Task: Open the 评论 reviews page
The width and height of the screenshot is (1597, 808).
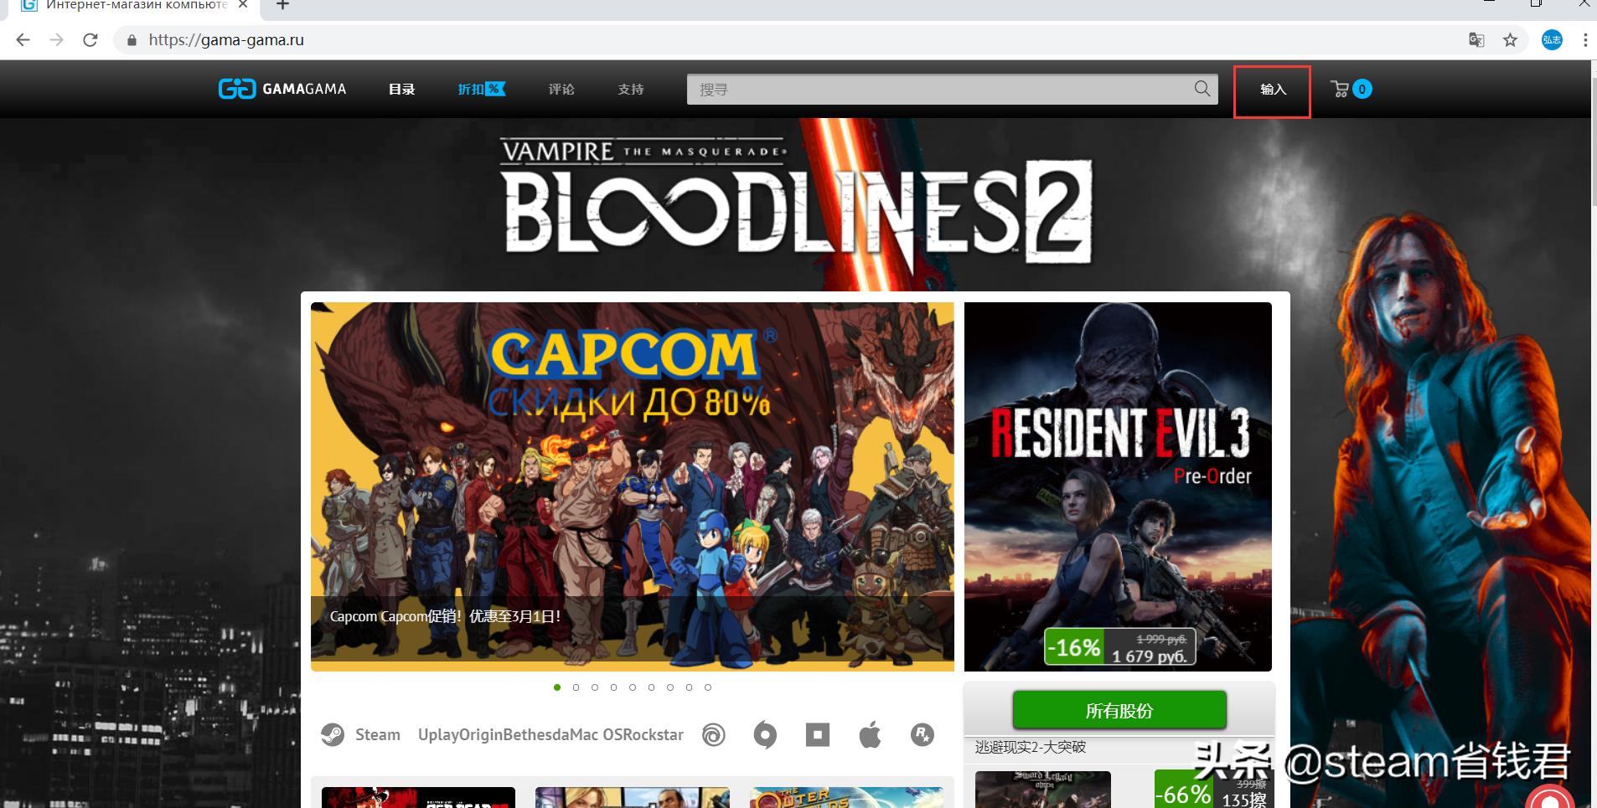Action: point(561,89)
